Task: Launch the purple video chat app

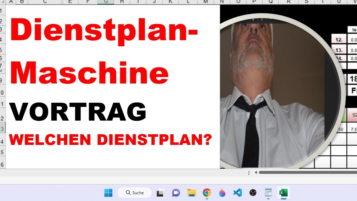Action: pos(176,193)
